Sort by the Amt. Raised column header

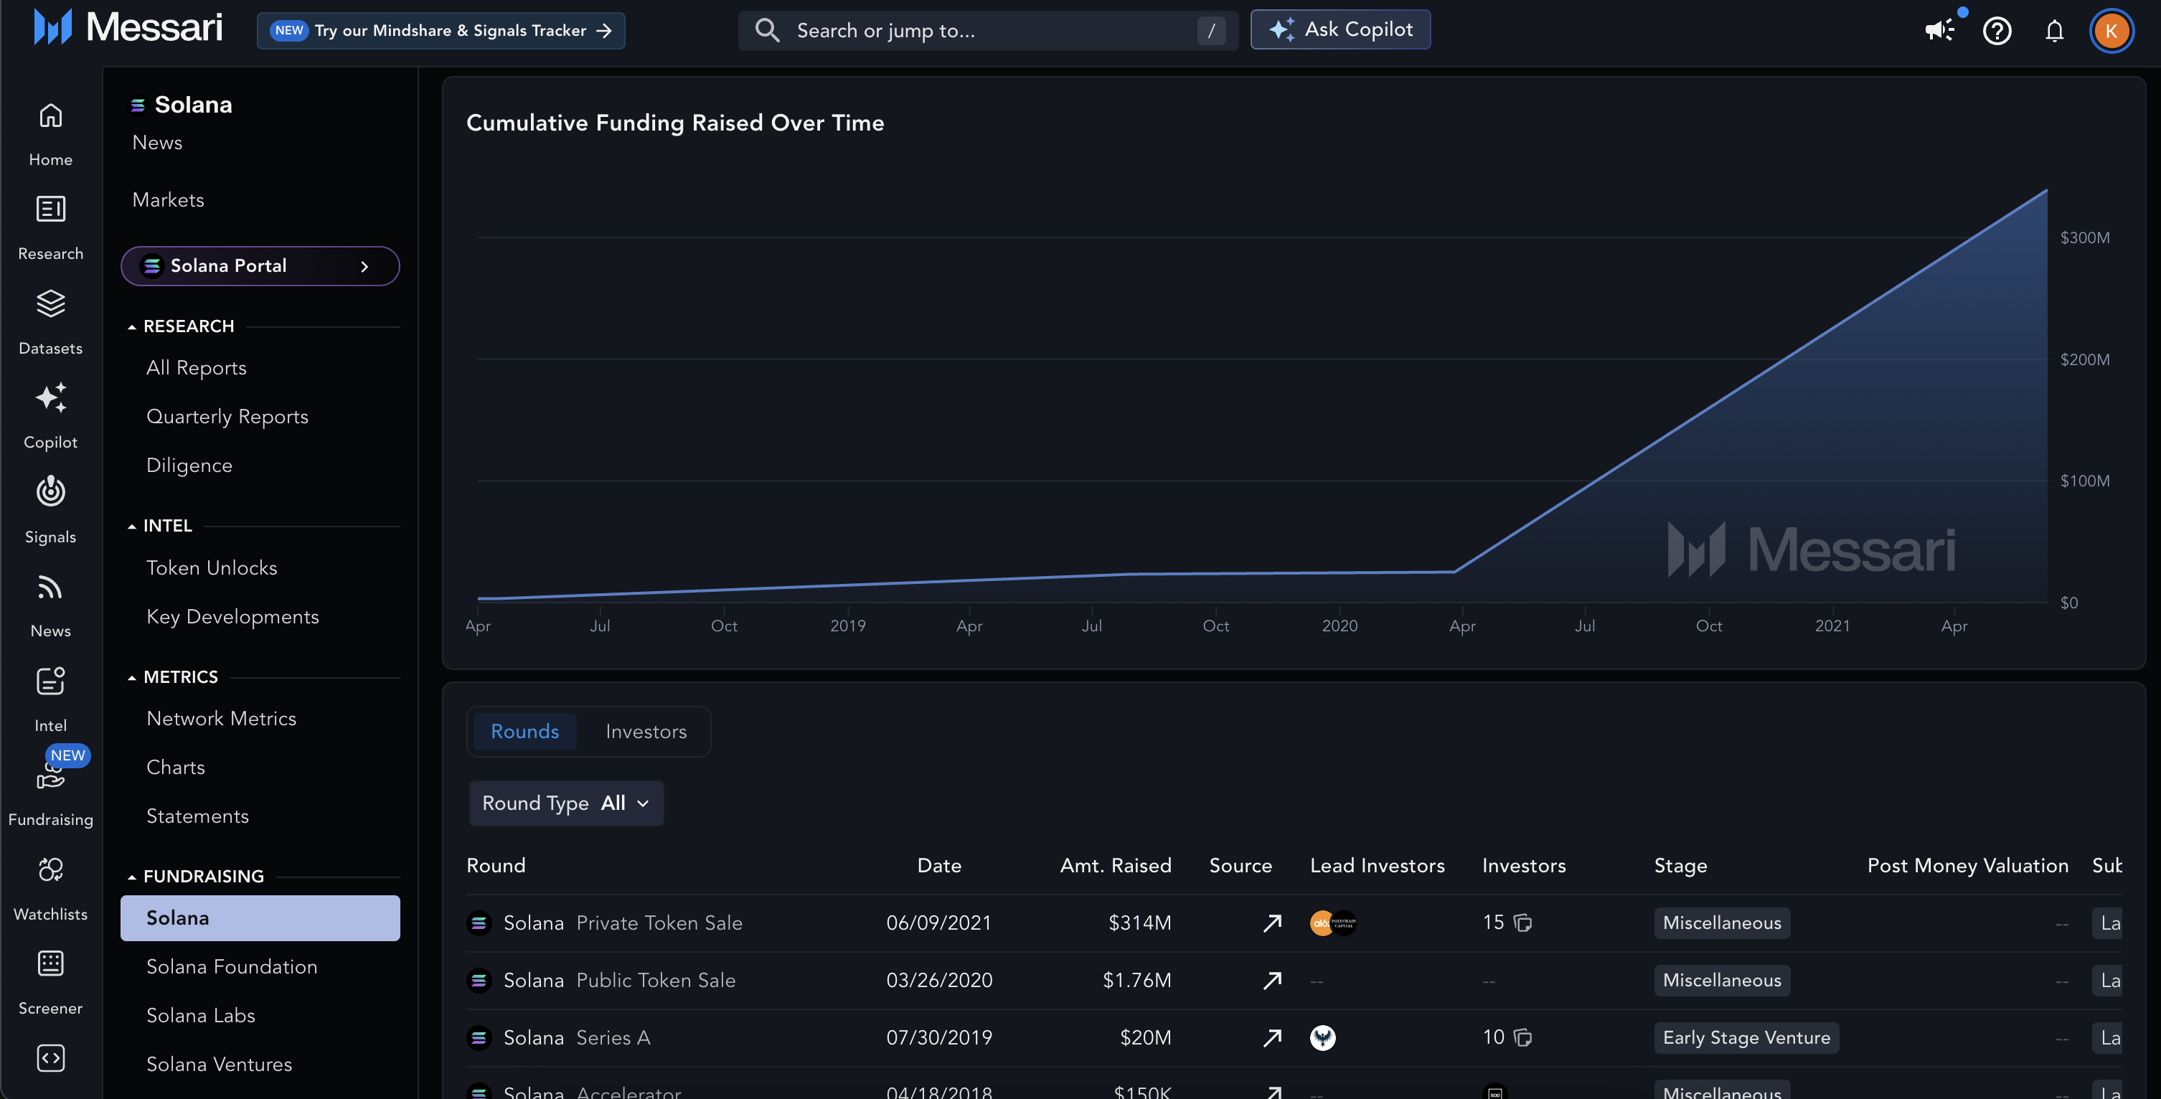point(1115,866)
